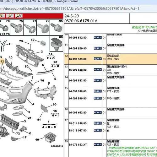The height and width of the screenshot is (157, 157).
Task: Click row number 17 in parts table
Action: 66,120
